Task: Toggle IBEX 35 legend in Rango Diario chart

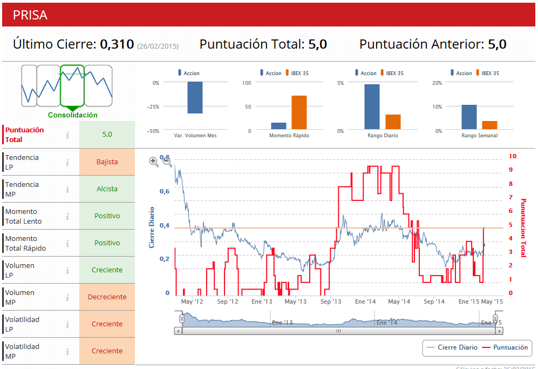Action: point(392,73)
